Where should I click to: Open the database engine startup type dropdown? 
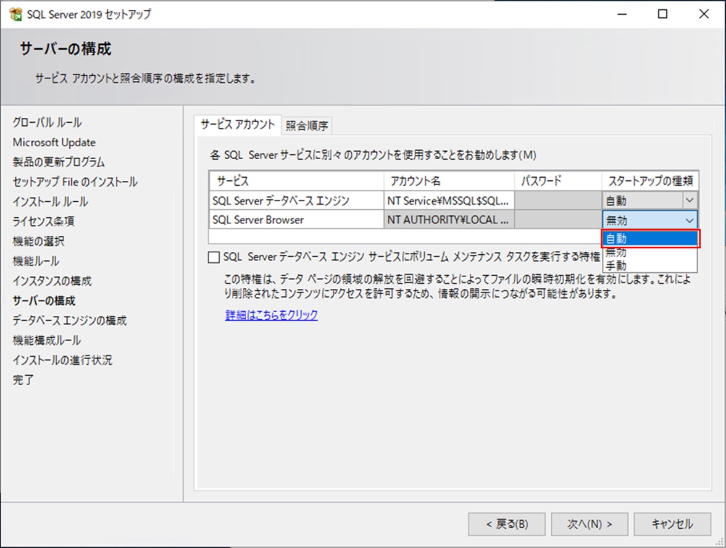point(690,200)
